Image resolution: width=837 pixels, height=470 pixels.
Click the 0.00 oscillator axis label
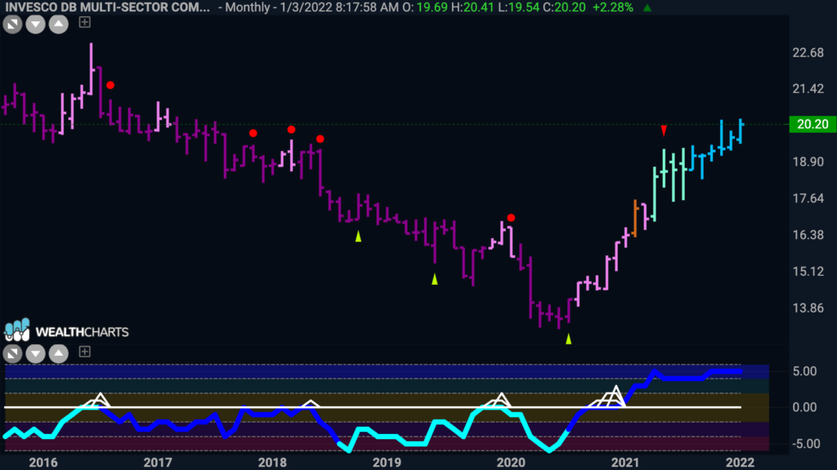805,408
